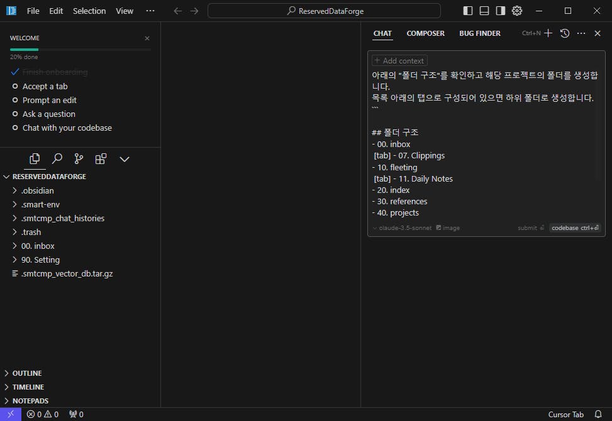
Task: Open the Selection menu
Action: pyautogui.click(x=89, y=11)
